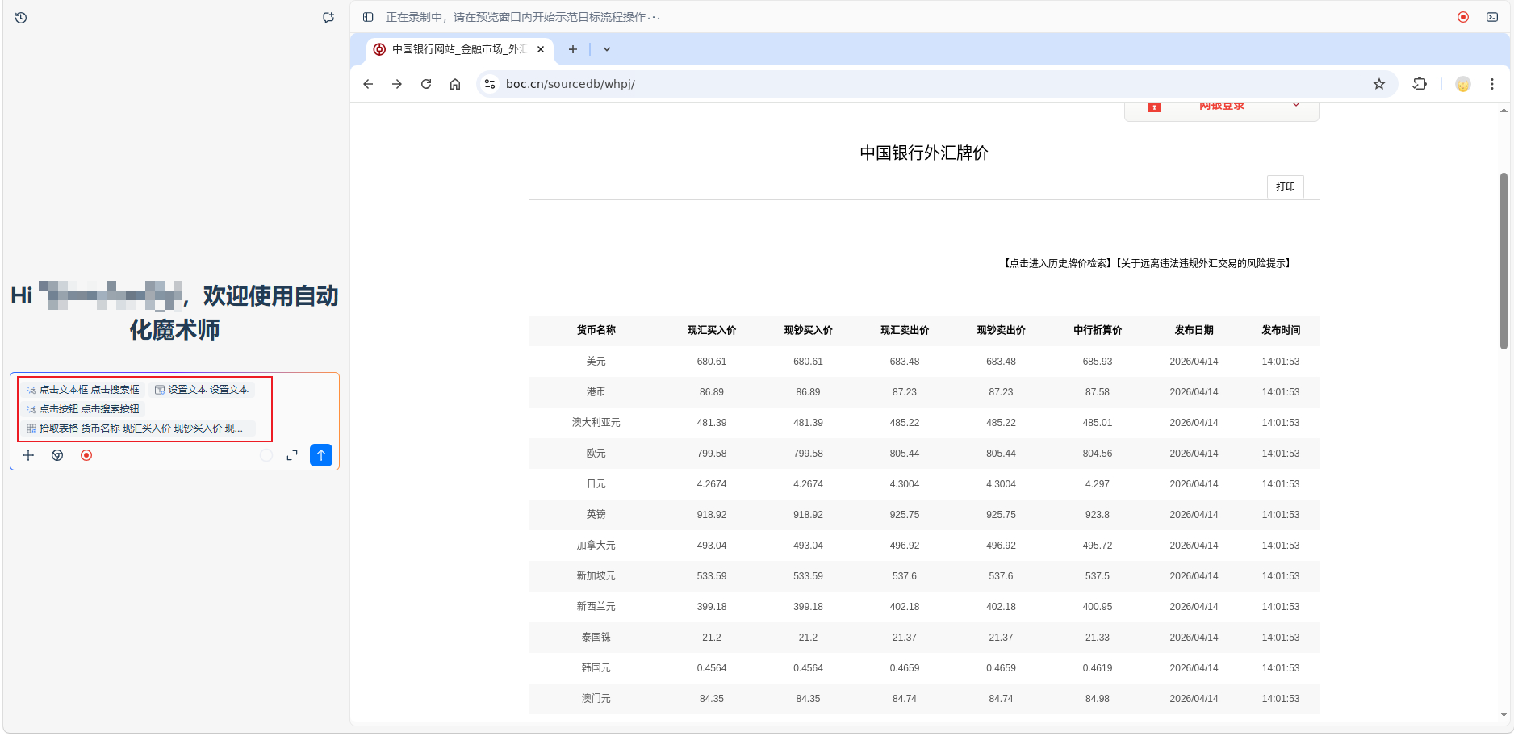
Task: Click the scrollbar up arrow
Action: click(1504, 111)
